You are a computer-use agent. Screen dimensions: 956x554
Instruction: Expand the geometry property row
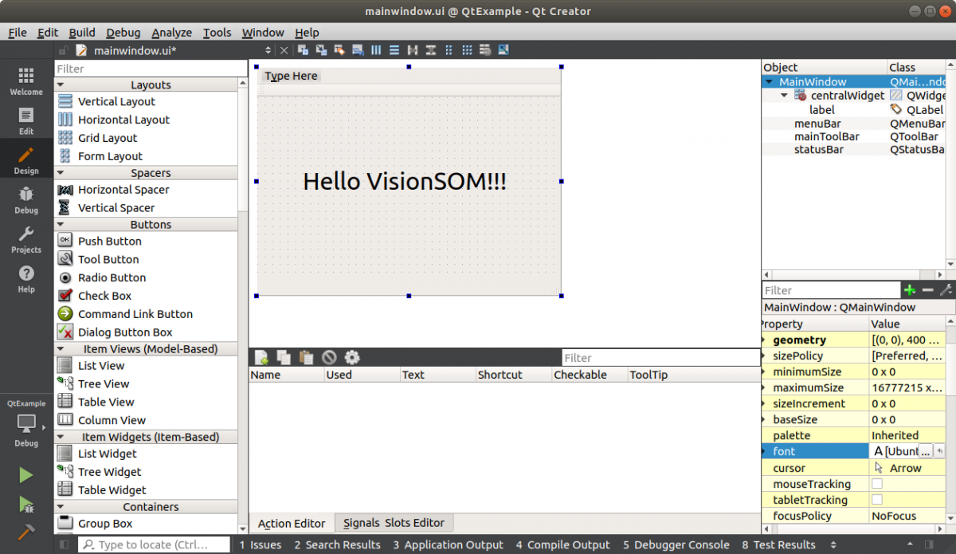pyautogui.click(x=765, y=340)
